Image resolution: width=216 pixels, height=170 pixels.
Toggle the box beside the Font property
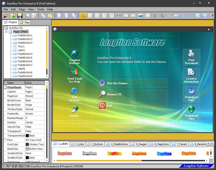coord(5,140)
